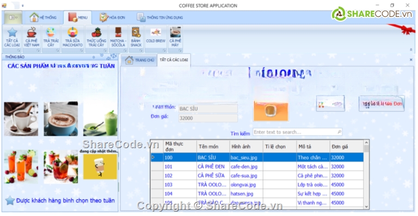This screenshot has height=216, width=418.
Task: Select the CÀ PHÊ SỮA cell
Action: 213,176
